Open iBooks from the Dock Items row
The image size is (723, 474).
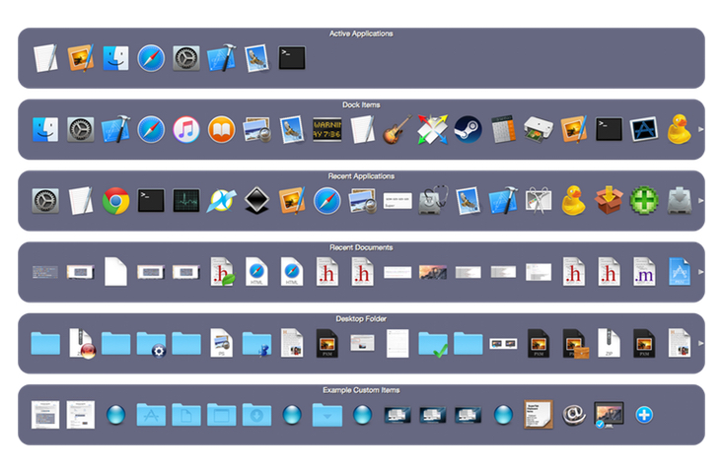tap(221, 129)
